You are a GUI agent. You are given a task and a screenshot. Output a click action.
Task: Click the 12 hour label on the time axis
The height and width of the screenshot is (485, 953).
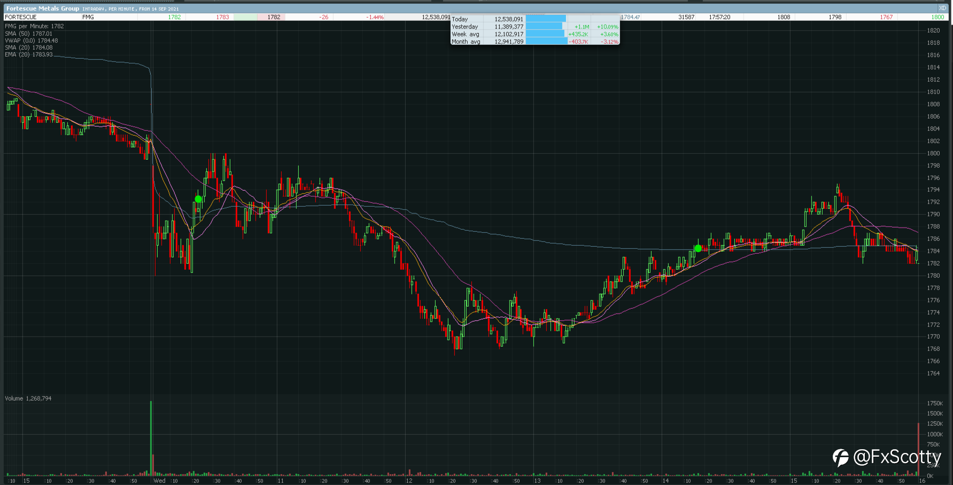point(409,481)
